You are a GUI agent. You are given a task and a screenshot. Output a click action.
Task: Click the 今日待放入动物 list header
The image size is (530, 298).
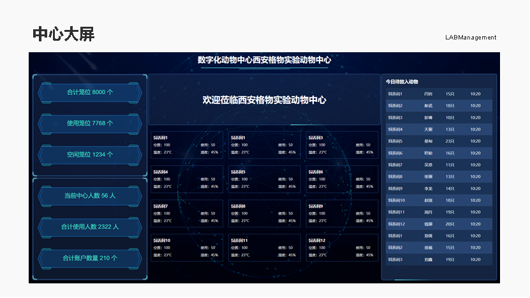pyautogui.click(x=402, y=82)
